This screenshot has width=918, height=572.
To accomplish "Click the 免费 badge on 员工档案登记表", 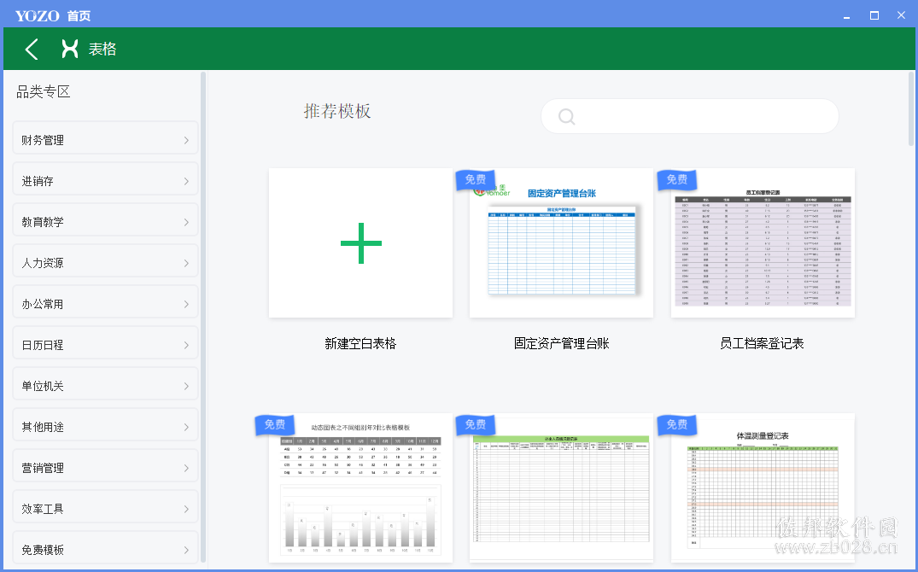I will [x=677, y=180].
